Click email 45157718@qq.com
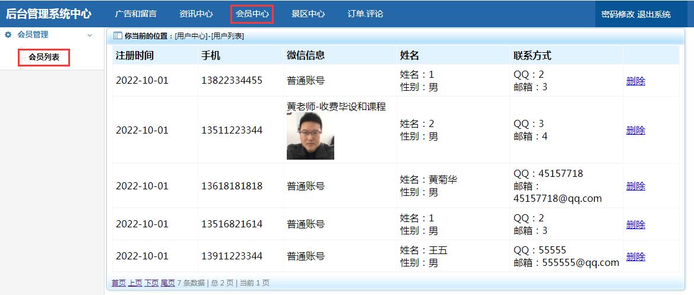Screen dimensions: 694x295 click(557, 199)
